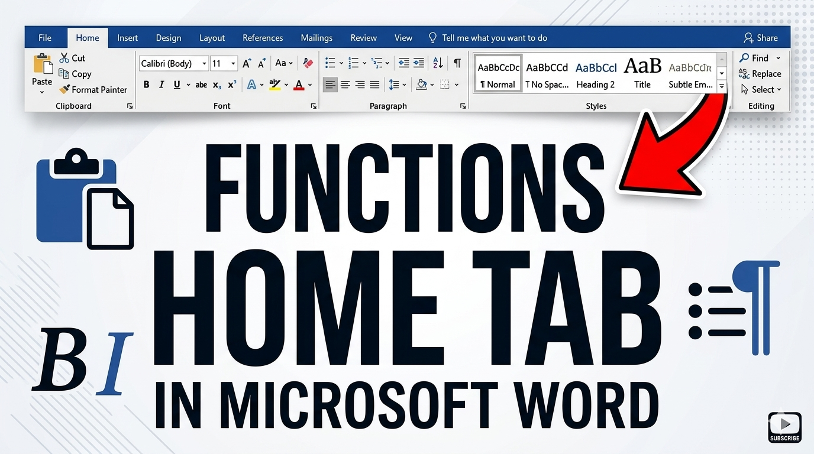Expand the font size 11 dropdown

234,64
